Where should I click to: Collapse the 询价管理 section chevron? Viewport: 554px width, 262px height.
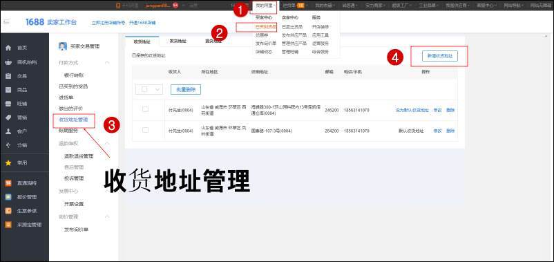pyautogui.click(x=107, y=217)
